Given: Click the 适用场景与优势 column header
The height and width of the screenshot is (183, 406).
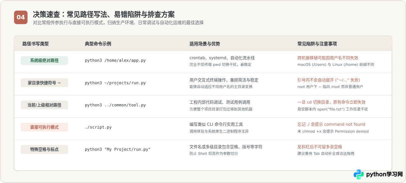Looking at the screenshot, I should click(x=205, y=44).
